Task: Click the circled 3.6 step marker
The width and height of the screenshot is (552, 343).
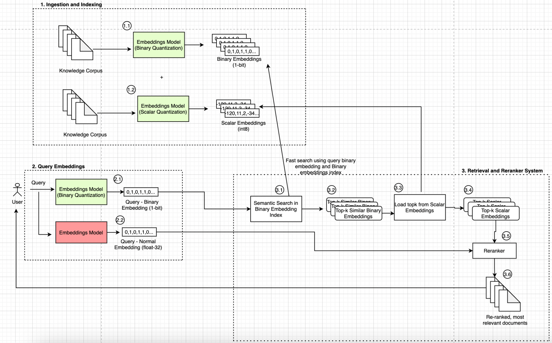Action: coord(507,274)
